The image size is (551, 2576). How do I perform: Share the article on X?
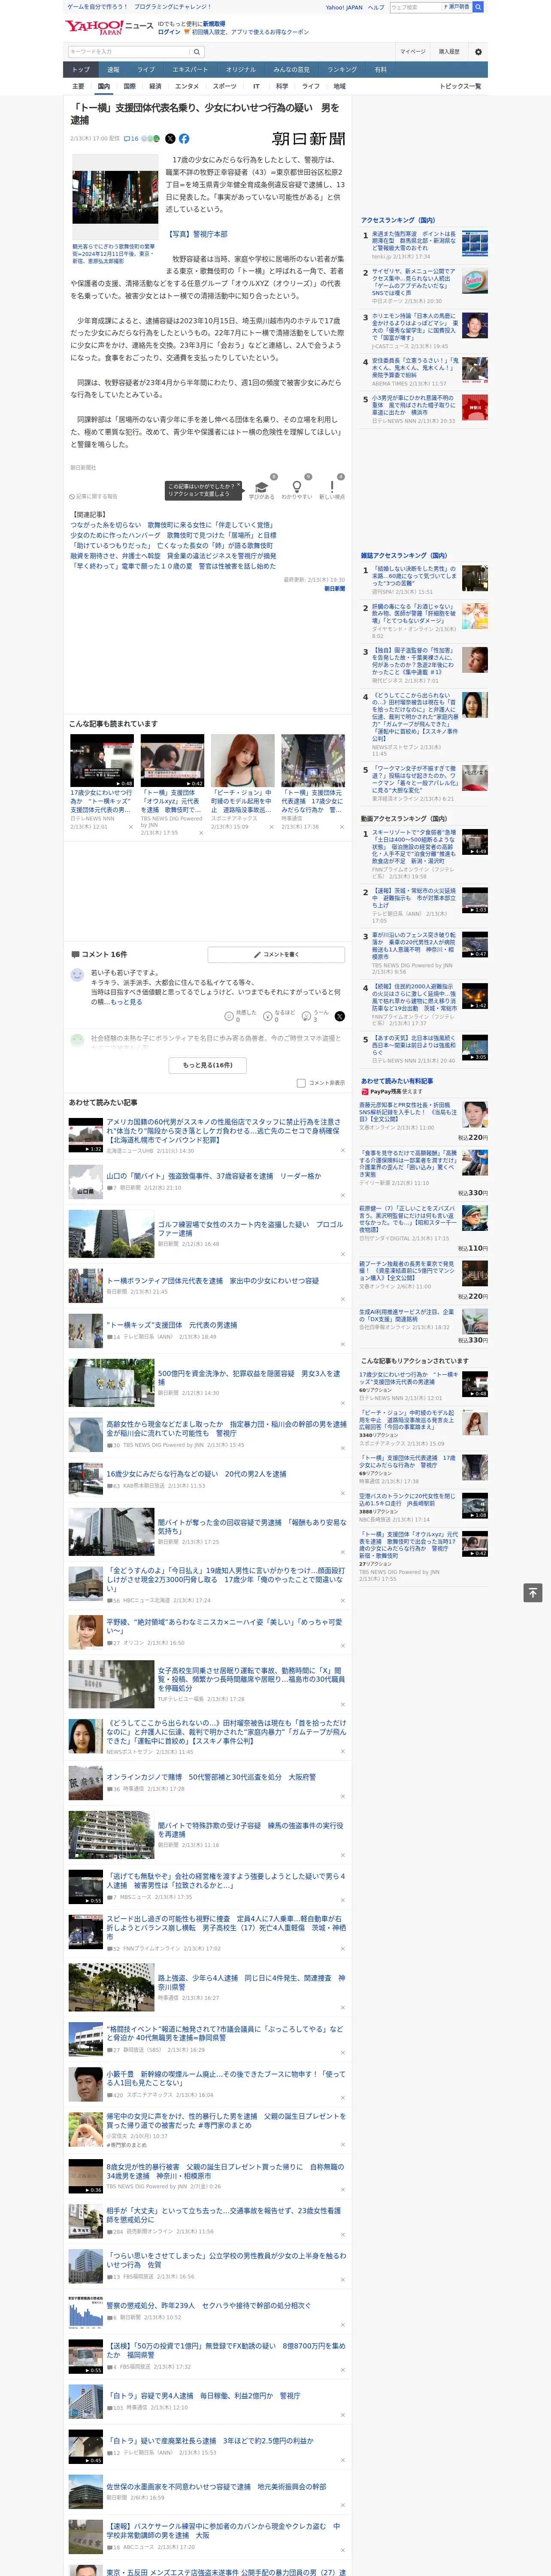tap(170, 139)
